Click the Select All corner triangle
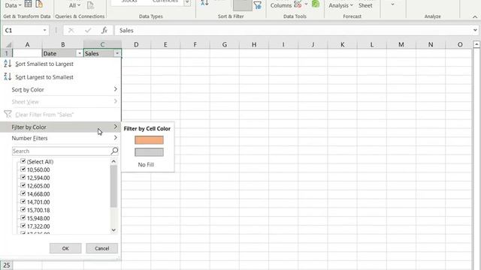The width and height of the screenshot is (481, 270). [x=9, y=45]
